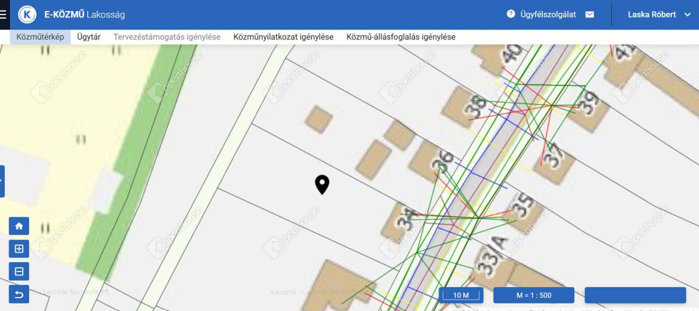Switch to the Ügytár tab
Screen dimensions: 699x311
pos(89,37)
